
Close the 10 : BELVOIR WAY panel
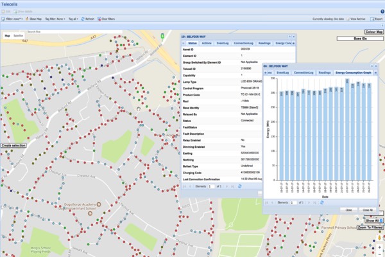[293, 37]
